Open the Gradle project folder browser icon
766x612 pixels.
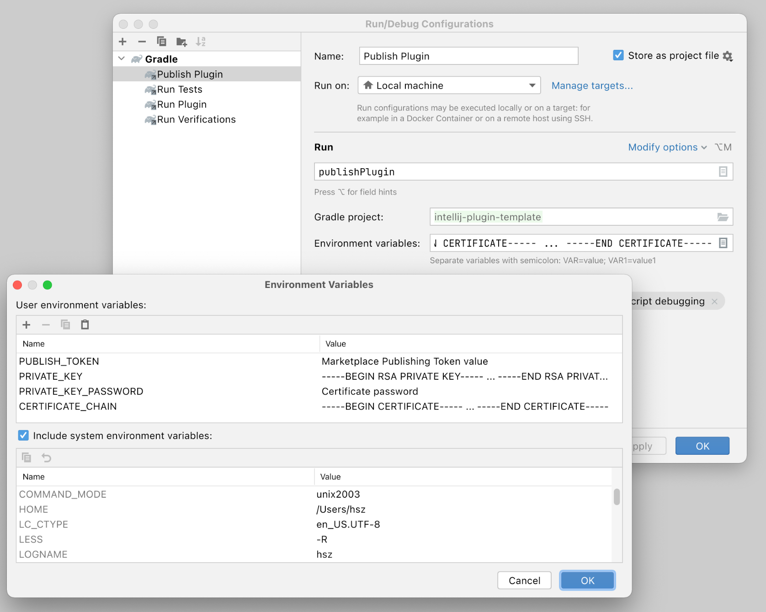coord(723,217)
